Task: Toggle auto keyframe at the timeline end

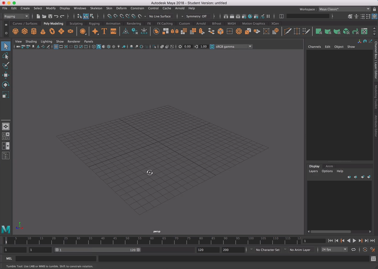Action: tap(365, 250)
